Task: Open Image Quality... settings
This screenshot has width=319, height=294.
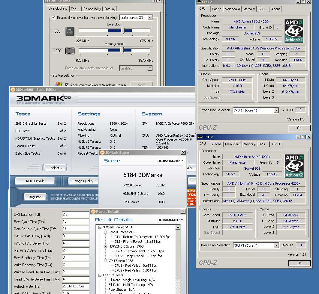Action: [84, 181]
